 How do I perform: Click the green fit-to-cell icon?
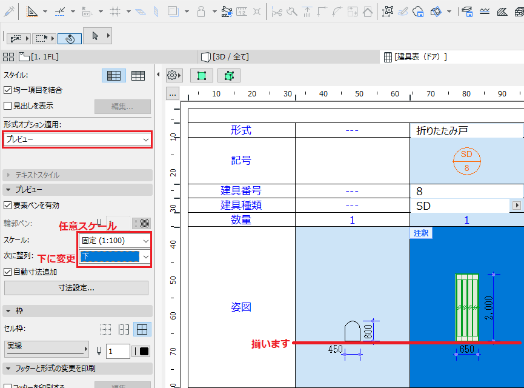coord(202,76)
